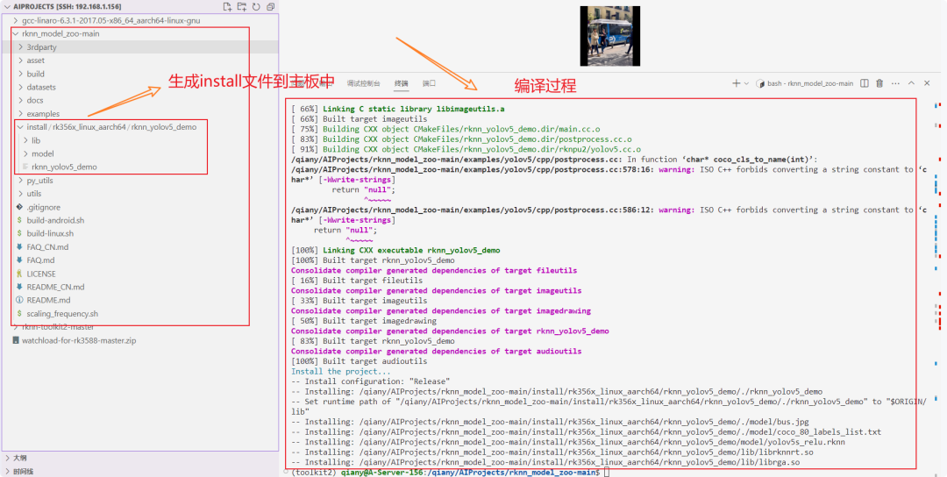Click '[ 66%] Built target imageutils' terminal line

point(359,119)
